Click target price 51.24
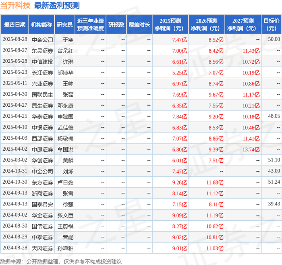 coord(274,182)
